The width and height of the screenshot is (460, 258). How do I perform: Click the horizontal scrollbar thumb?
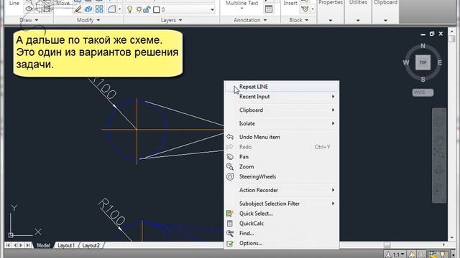pos(387,245)
